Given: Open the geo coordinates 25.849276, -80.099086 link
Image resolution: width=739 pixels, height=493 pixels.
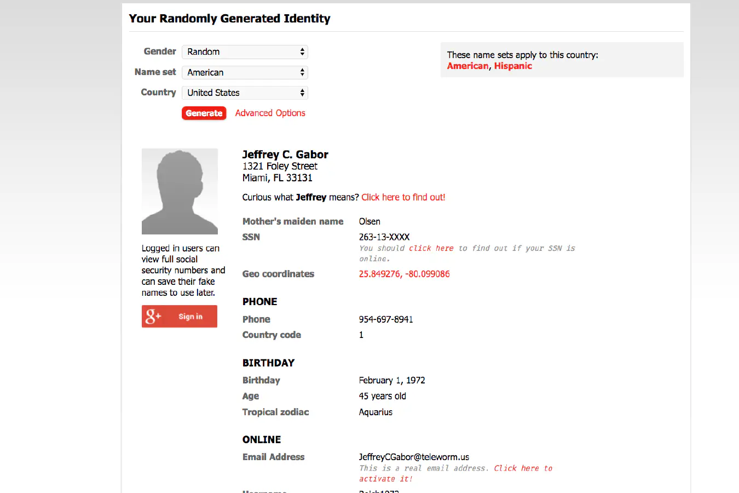Looking at the screenshot, I should point(404,274).
